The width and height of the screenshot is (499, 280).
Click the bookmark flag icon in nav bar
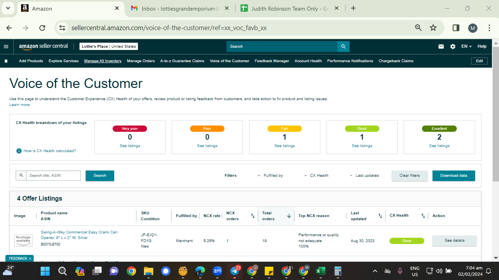(6, 61)
